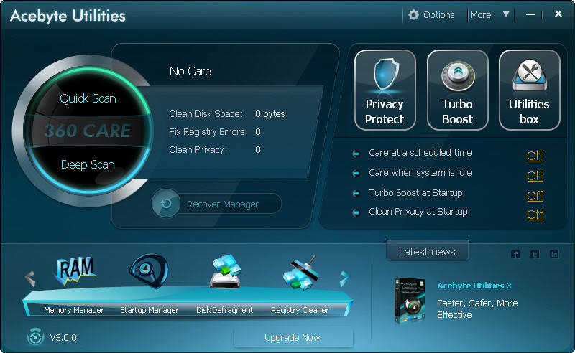Click the "Clean Privacy at Startup" text
Screen dimensions: 575x353
418,212
